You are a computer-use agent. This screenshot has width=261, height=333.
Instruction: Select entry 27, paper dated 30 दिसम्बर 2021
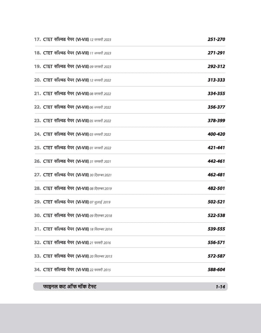[73, 175]
